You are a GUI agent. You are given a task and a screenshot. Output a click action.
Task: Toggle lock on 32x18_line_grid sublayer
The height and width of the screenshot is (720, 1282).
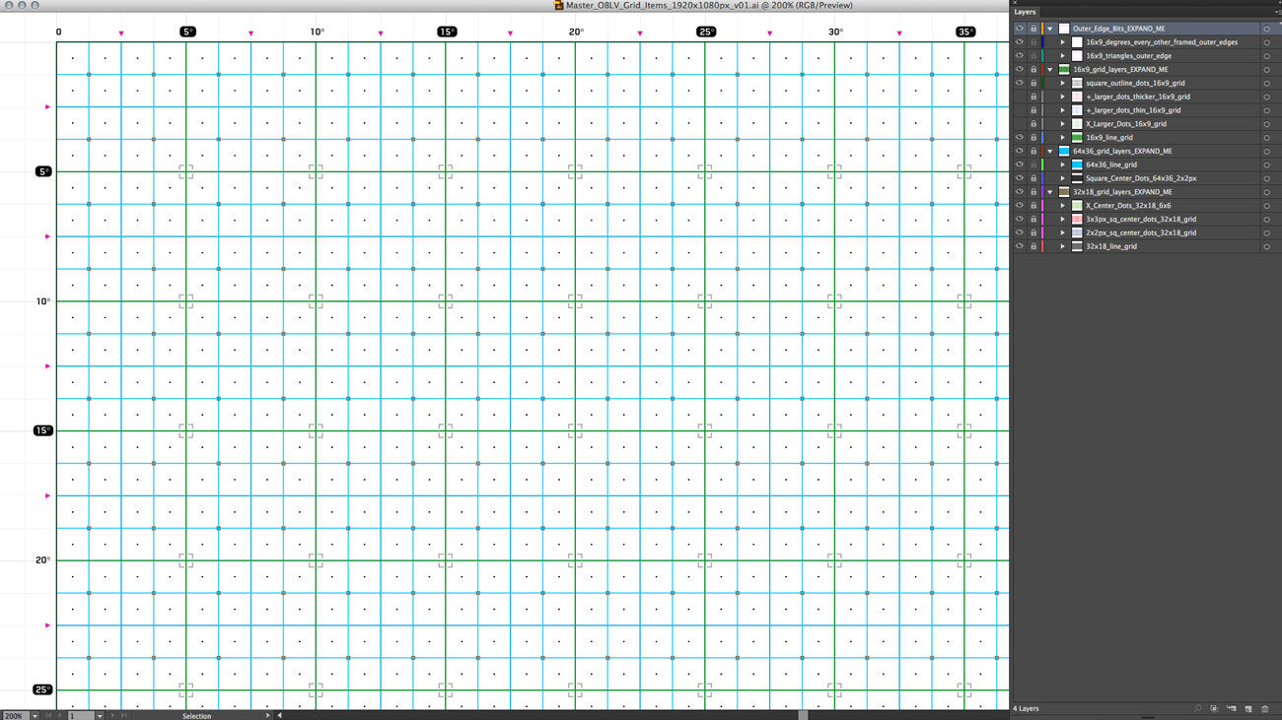(x=1033, y=246)
